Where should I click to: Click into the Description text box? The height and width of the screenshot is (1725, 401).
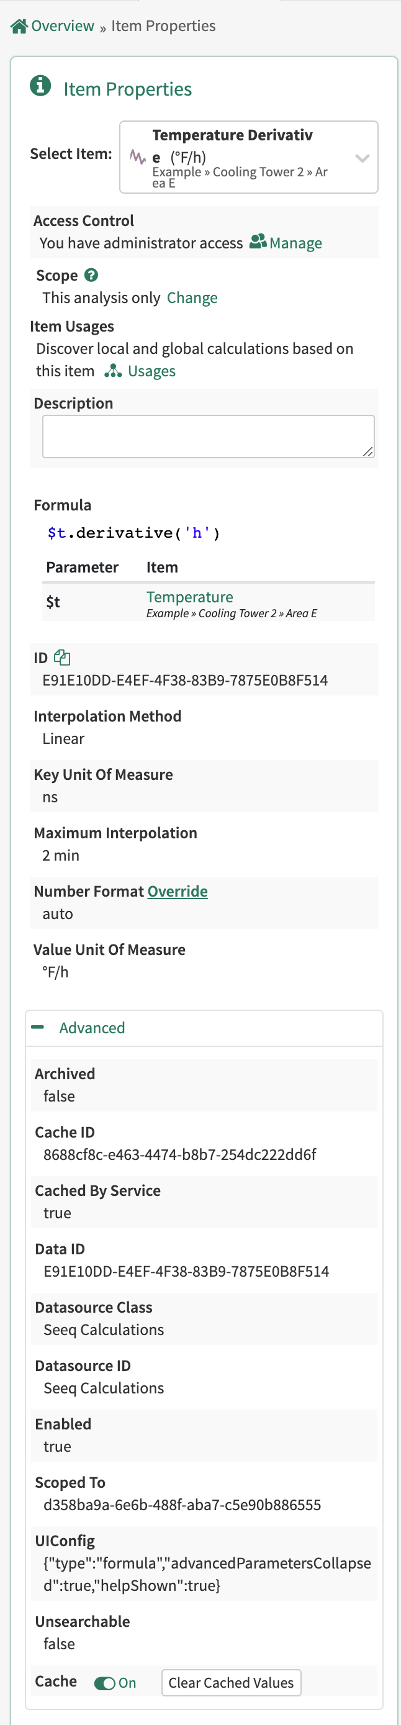click(x=207, y=437)
